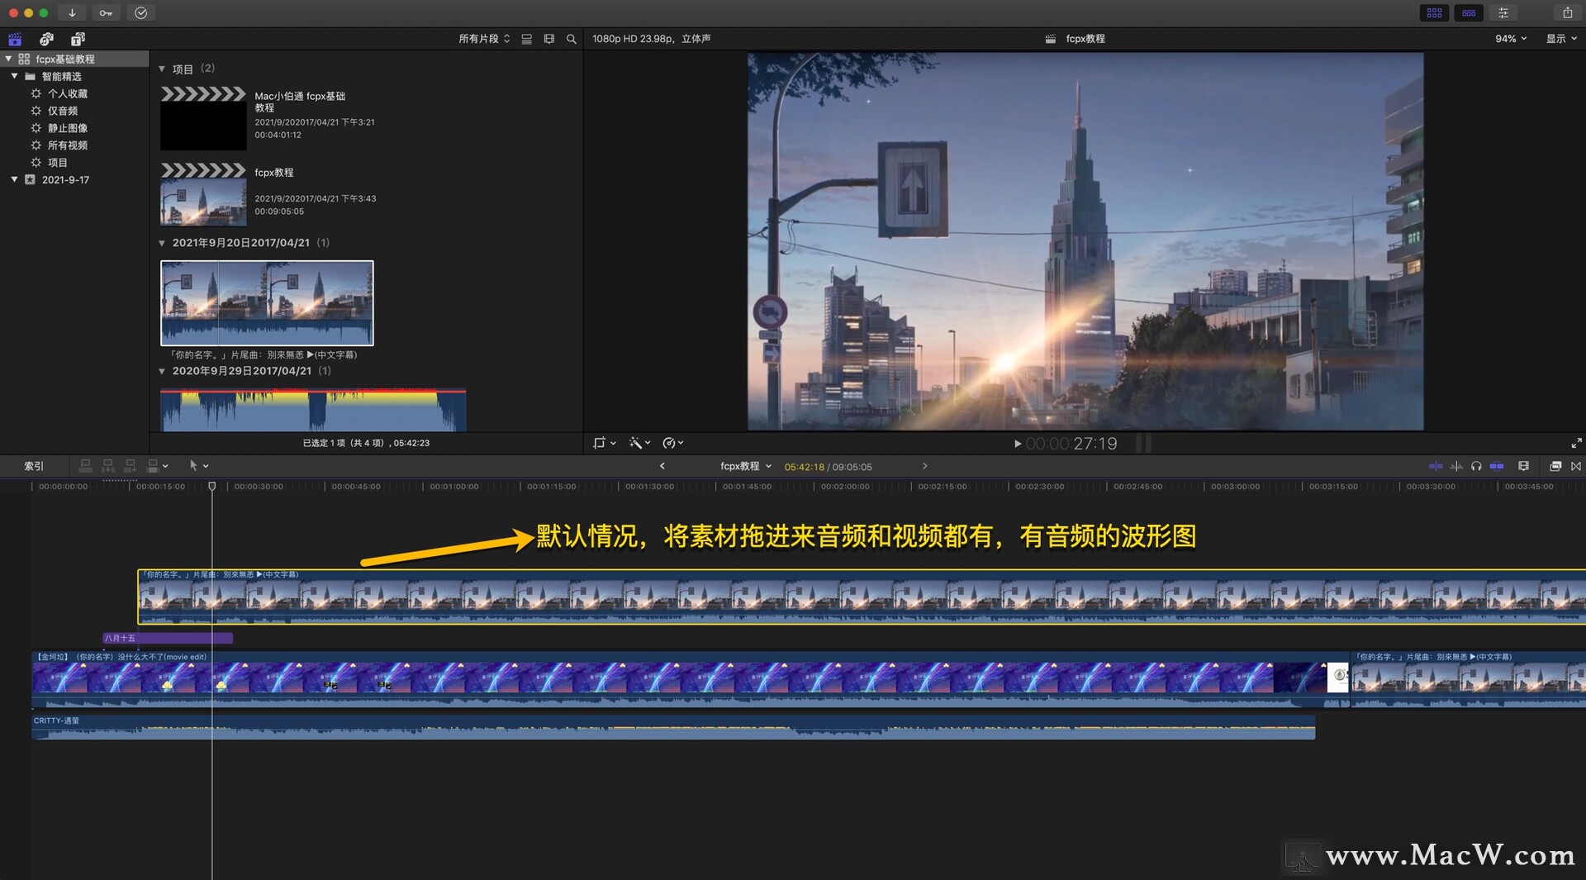Connect clip to primary storyline
This screenshot has width=1586, height=880.
[85, 466]
